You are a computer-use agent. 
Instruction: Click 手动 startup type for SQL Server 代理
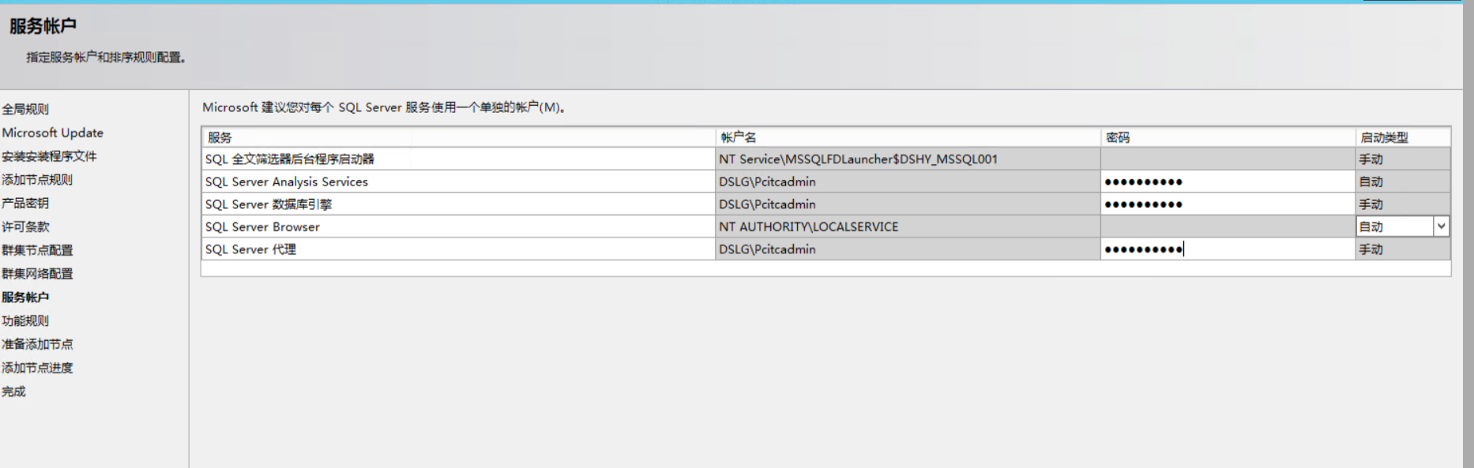click(x=1403, y=249)
